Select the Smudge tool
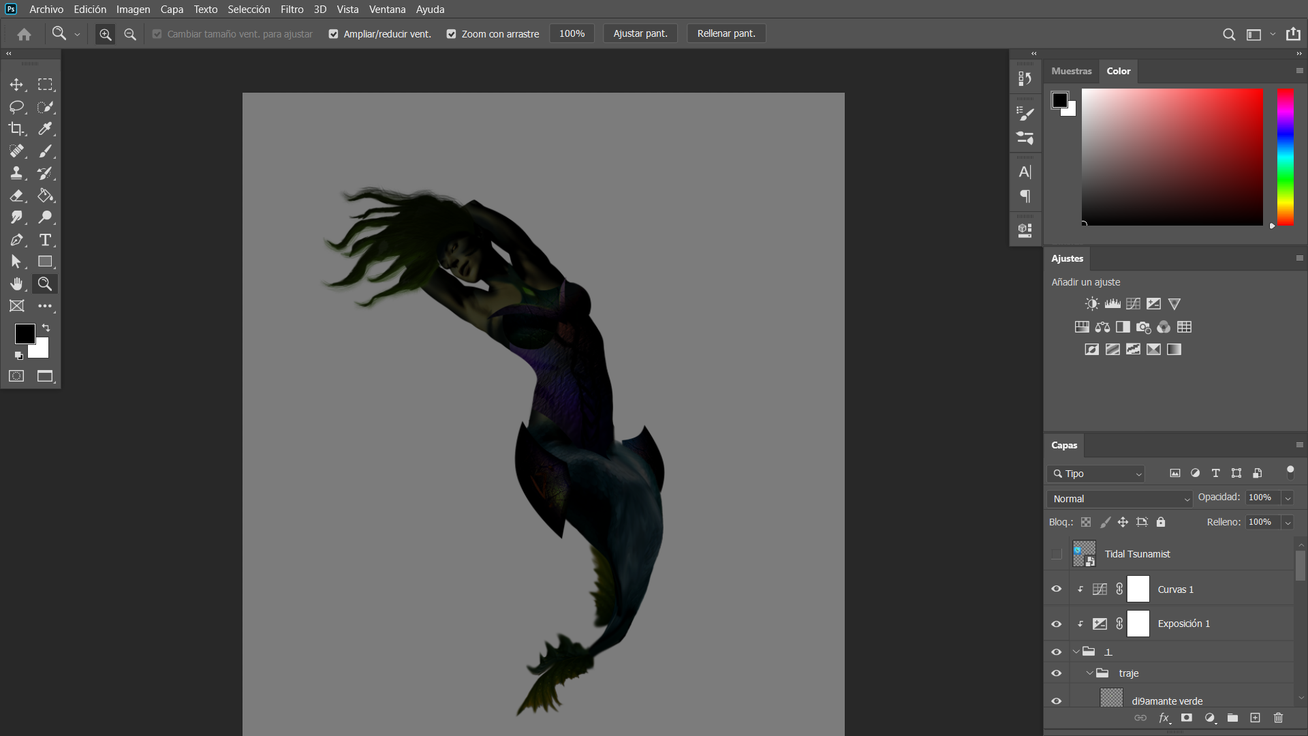 [16, 217]
